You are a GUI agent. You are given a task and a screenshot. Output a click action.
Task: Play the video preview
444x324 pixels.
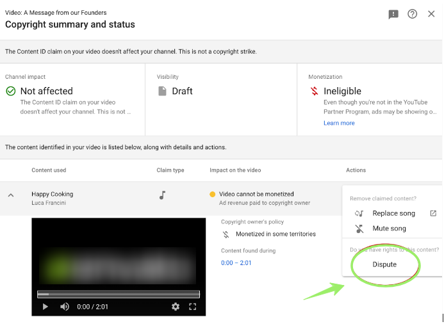coord(45,307)
